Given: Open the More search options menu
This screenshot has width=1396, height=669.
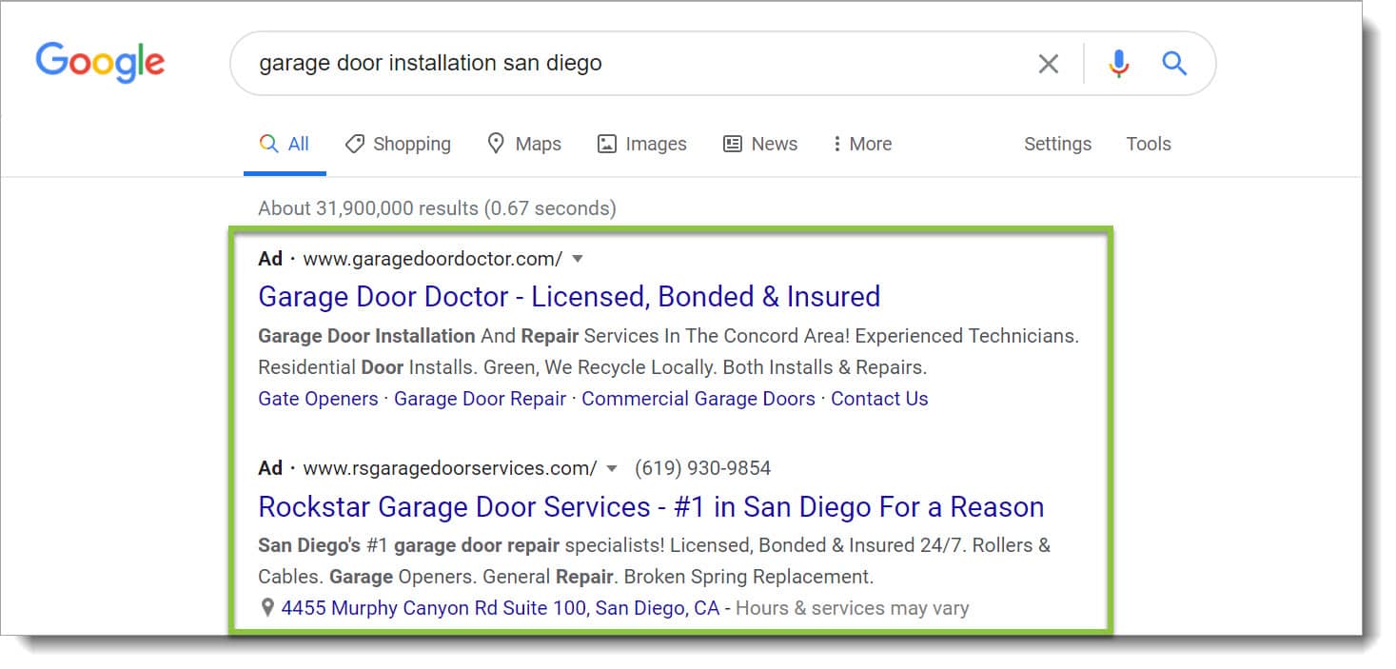Looking at the screenshot, I should point(862,144).
